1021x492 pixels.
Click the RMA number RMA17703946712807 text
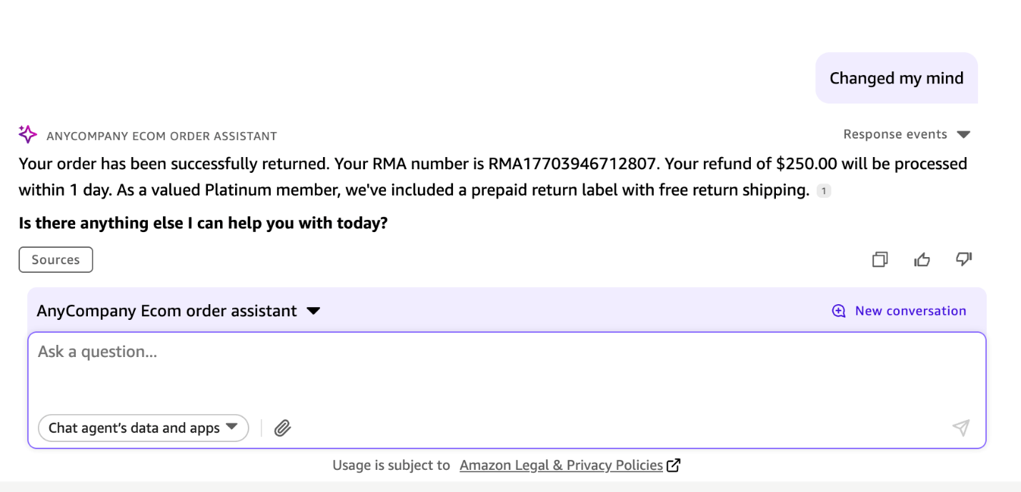point(572,164)
